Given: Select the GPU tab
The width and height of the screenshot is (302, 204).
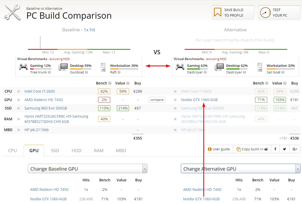Looking at the screenshot, I should tap(34, 151).
